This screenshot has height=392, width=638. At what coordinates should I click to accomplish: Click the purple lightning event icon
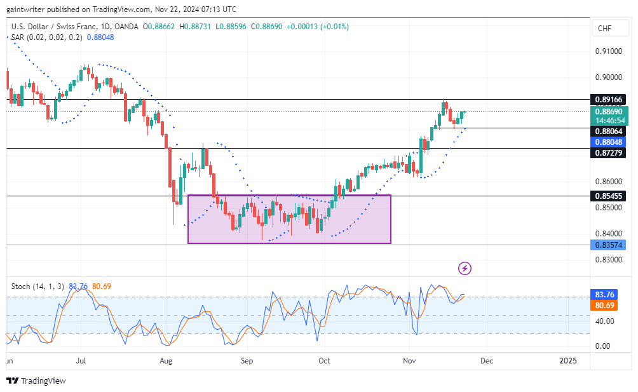[465, 268]
